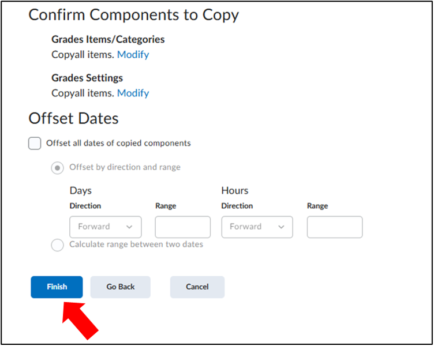Go Back to the previous step
This screenshot has height=346, width=434.
[x=121, y=287]
